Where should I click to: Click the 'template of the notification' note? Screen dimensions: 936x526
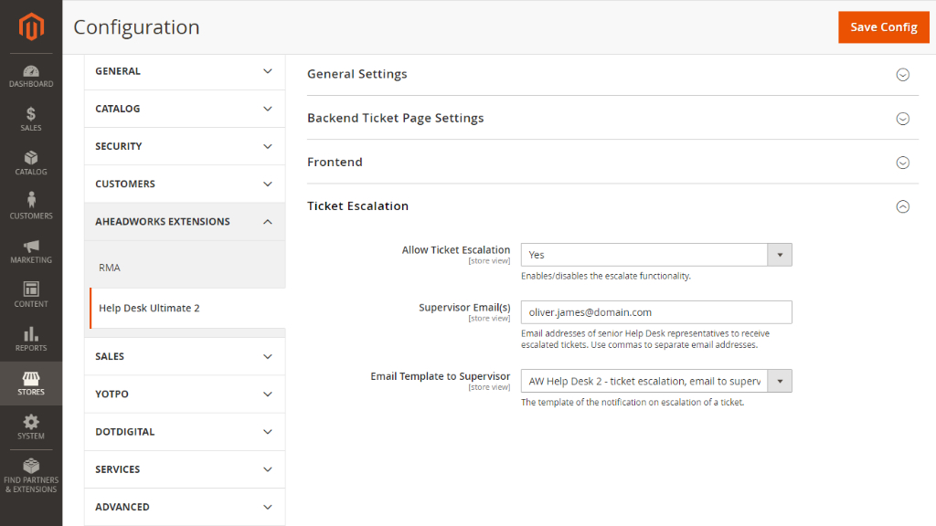point(633,403)
